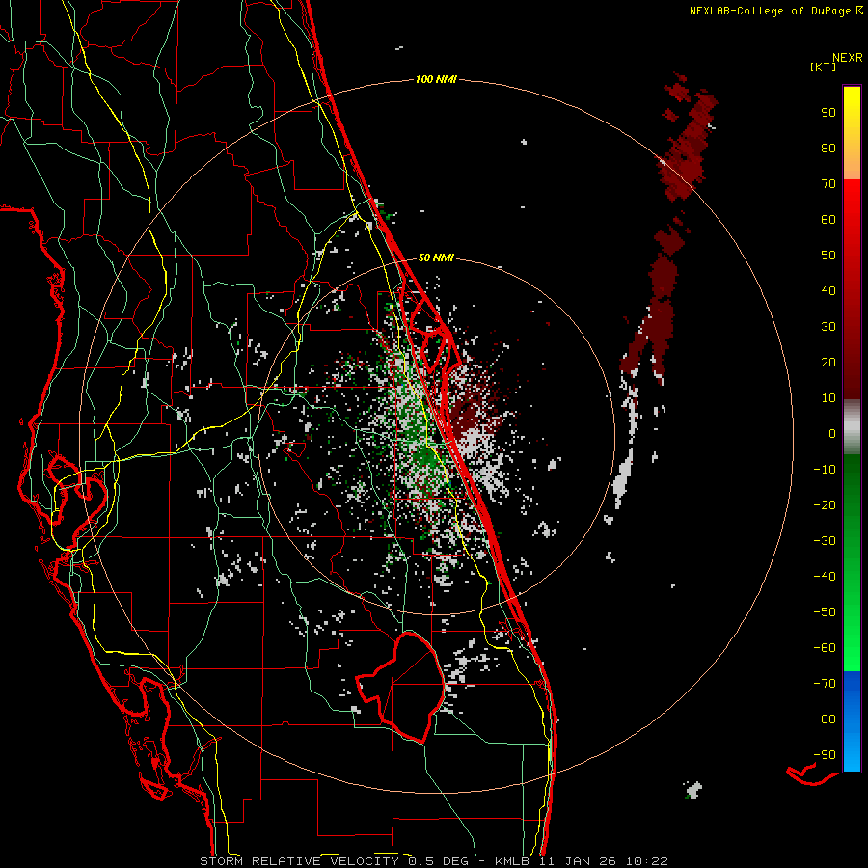Click the 20 value on the velocity scale
This screenshot has width=868, height=868.
tap(828, 362)
